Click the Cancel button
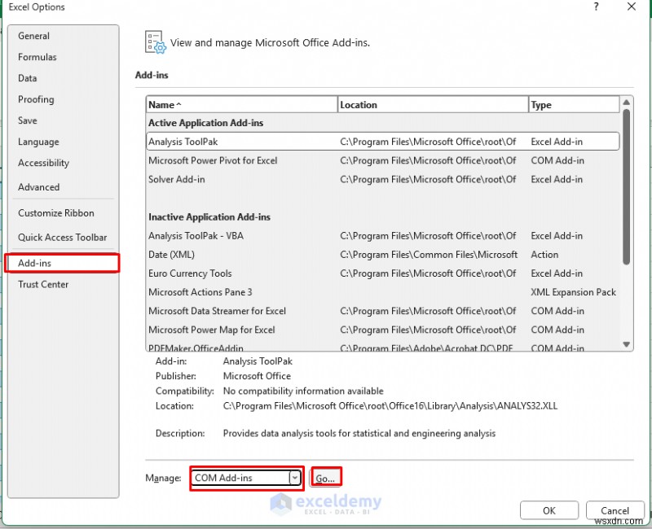Image resolution: width=652 pixels, height=529 pixels. [x=615, y=511]
